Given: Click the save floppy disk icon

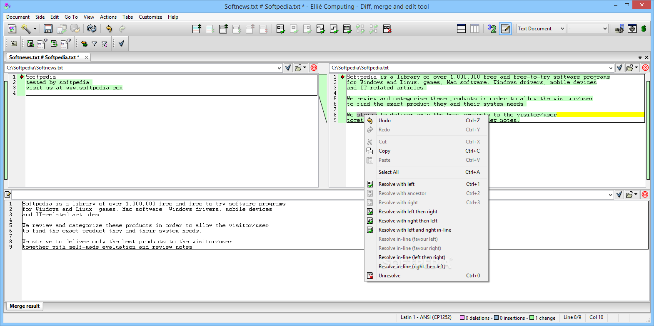Looking at the screenshot, I should click(x=48, y=29).
